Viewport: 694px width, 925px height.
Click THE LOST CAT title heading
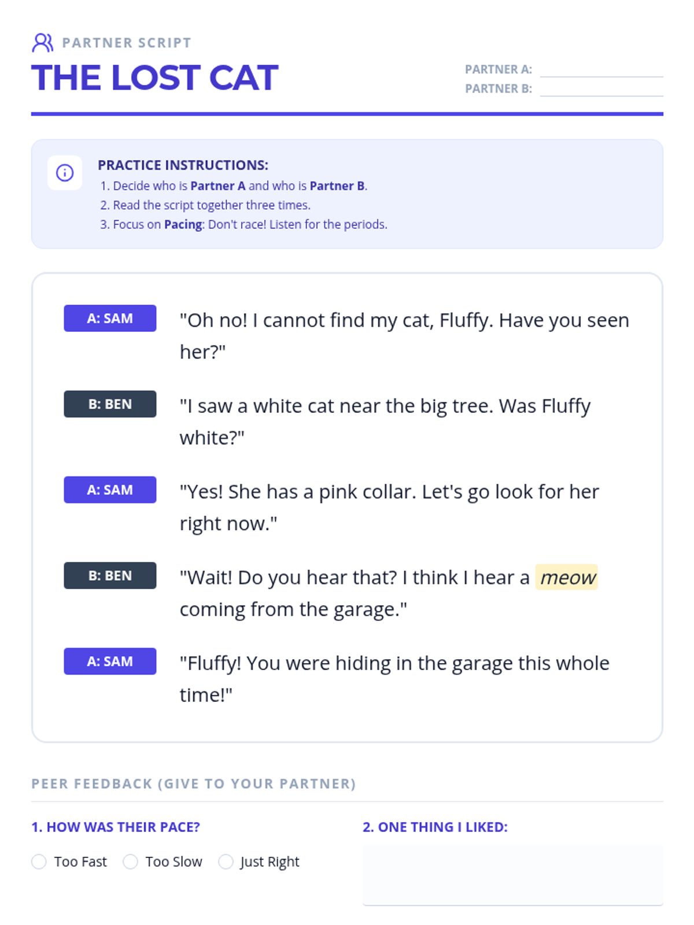point(155,77)
